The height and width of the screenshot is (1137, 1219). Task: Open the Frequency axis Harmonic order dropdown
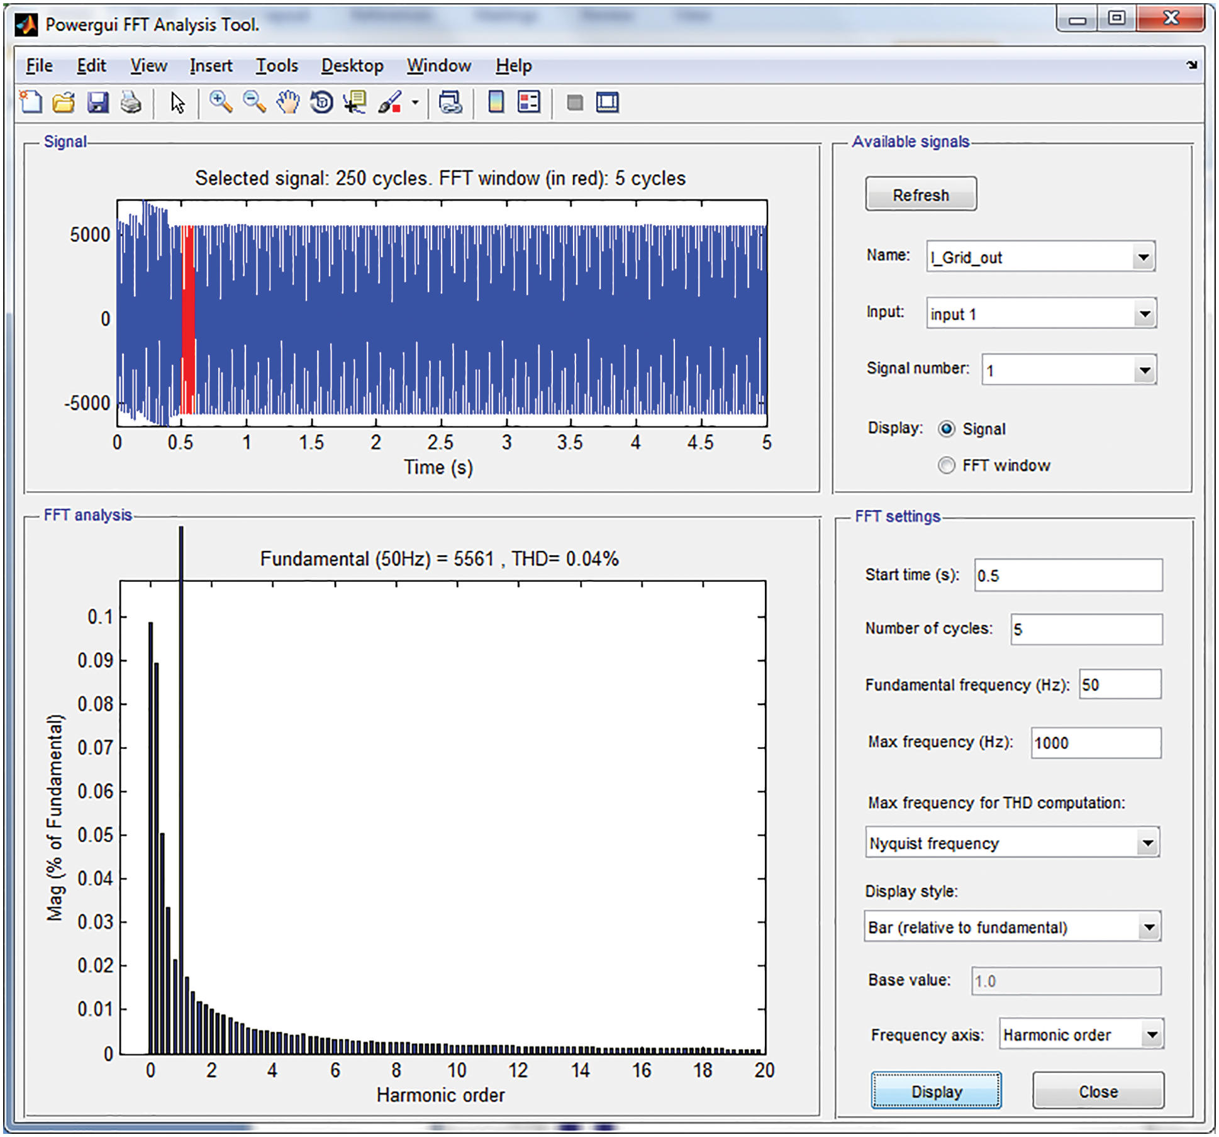[x=1152, y=1034]
